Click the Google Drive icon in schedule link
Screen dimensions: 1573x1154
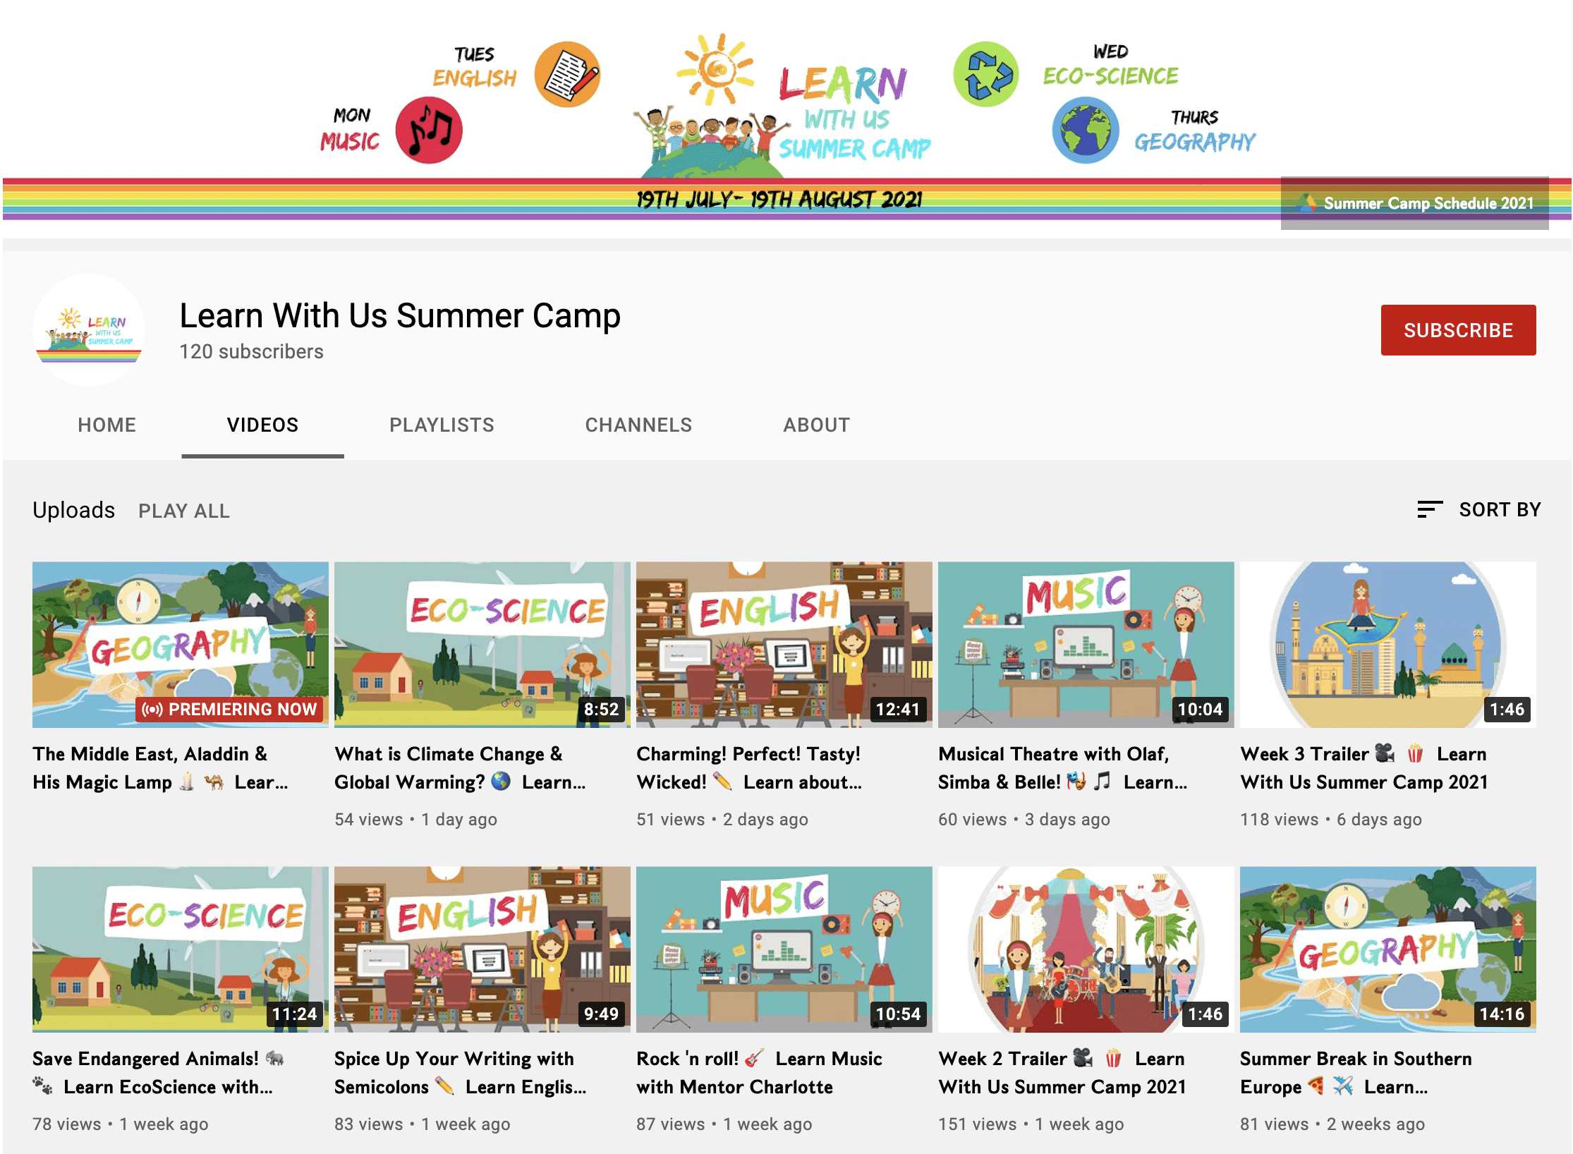[x=1306, y=203]
